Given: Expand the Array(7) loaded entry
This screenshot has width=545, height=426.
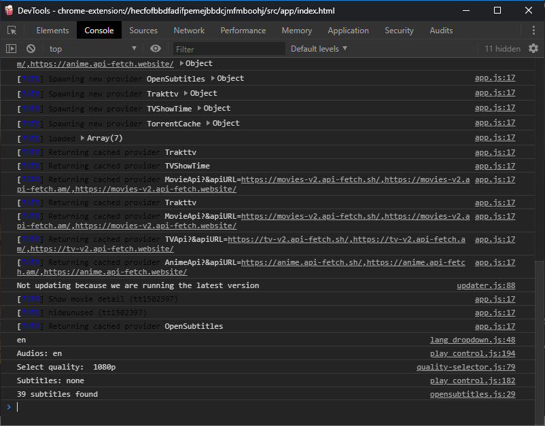Looking at the screenshot, I should click(102, 139).
